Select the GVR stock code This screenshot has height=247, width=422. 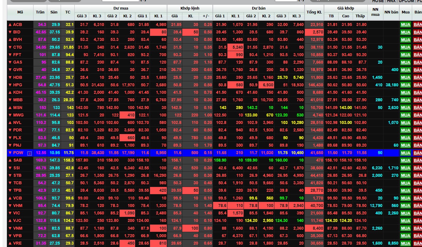18,70
